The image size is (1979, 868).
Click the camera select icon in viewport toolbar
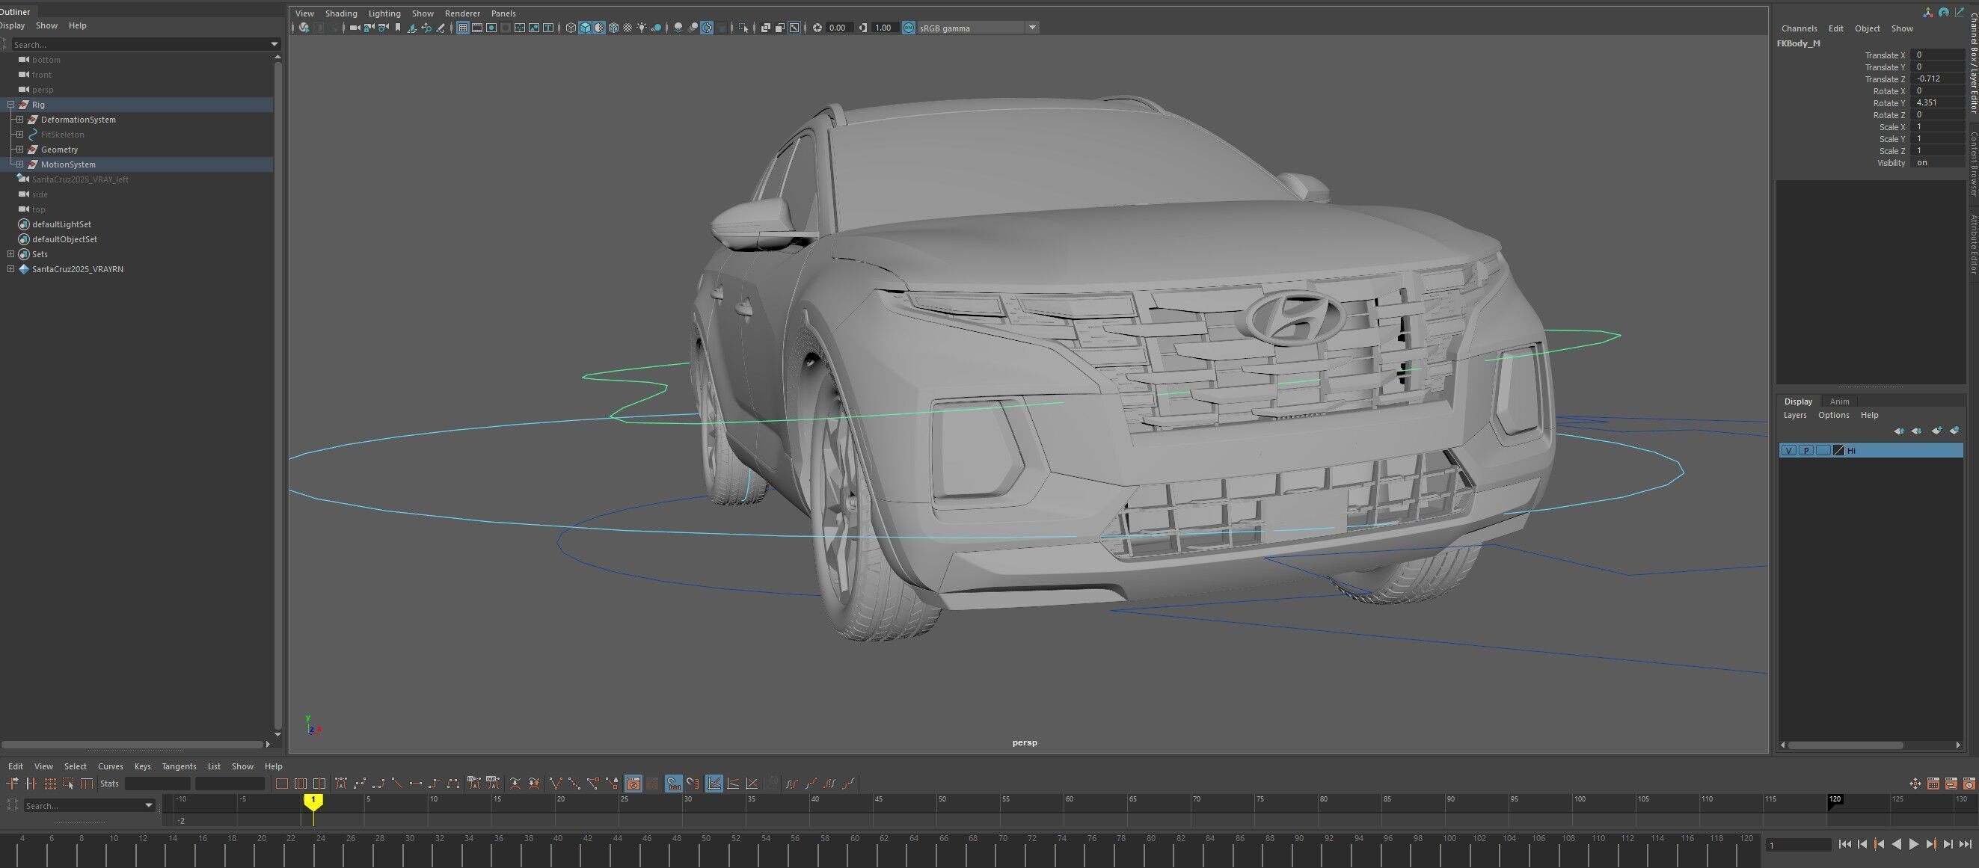click(355, 28)
